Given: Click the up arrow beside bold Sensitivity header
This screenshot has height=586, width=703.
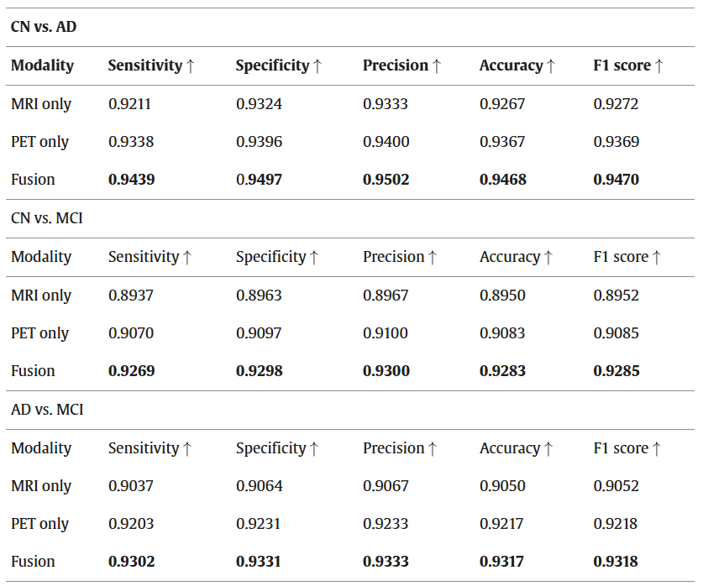Looking at the screenshot, I should tap(191, 65).
